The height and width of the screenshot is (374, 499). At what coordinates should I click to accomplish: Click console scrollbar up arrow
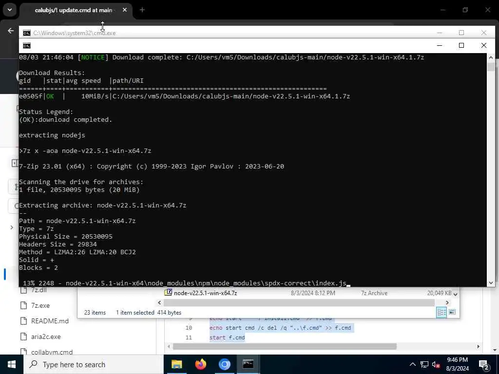coord(491,57)
